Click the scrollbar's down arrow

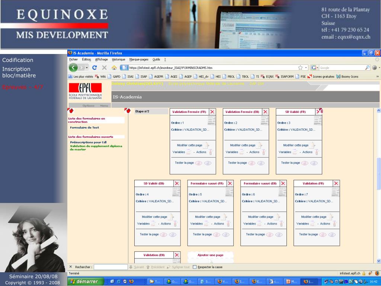click(378, 261)
